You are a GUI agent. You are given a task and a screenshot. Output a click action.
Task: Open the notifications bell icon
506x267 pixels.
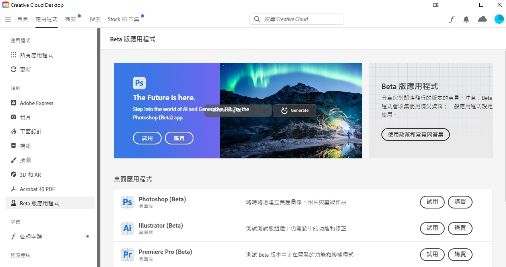[466, 19]
